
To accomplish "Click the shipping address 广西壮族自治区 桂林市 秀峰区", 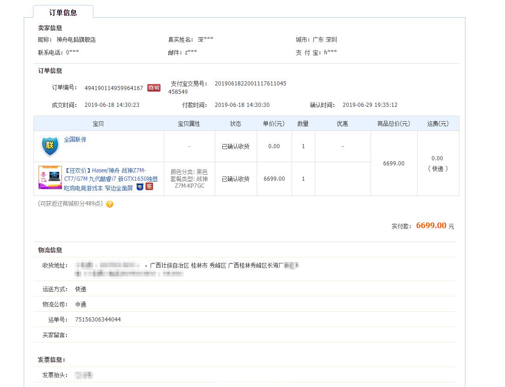I will click(x=188, y=265).
